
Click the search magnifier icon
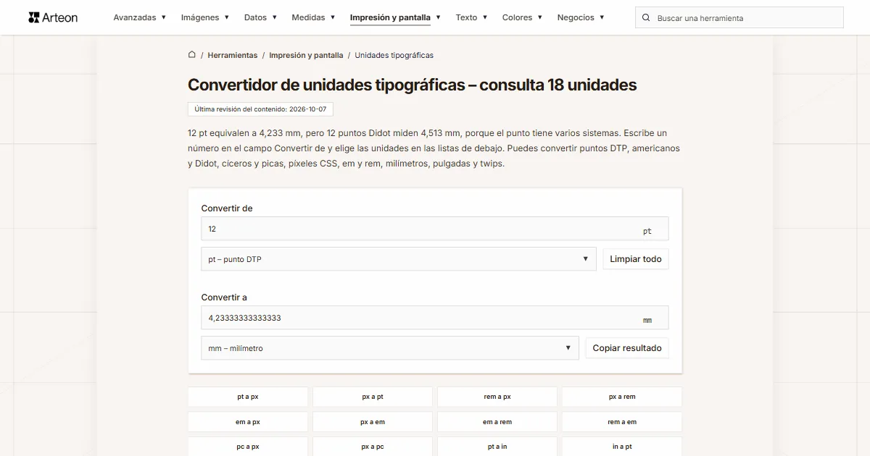647,17
